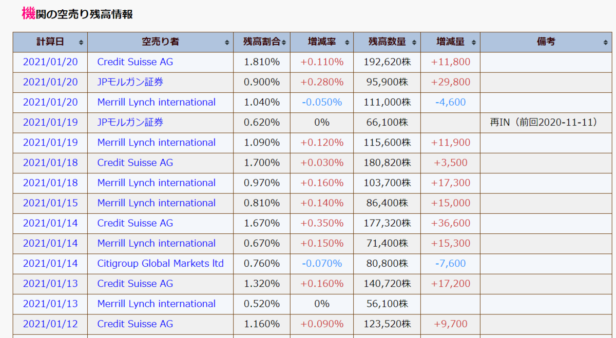Viewport: 616px width, 338px height.
Task: Open Merrill Lynch international link with 0.810% ratio
Action: (x=157, y=203)
